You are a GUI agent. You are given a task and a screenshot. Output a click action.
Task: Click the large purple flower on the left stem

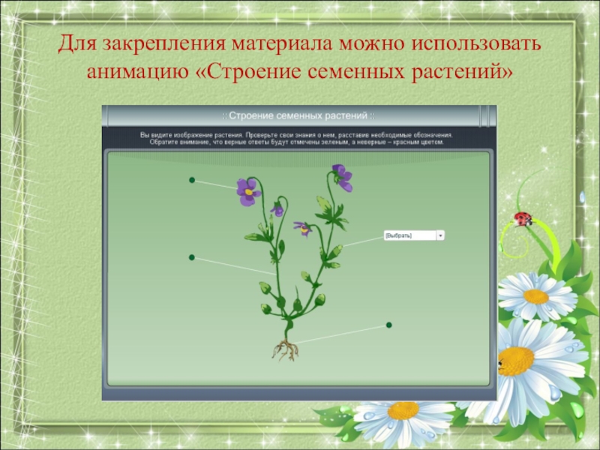point(247,192)
